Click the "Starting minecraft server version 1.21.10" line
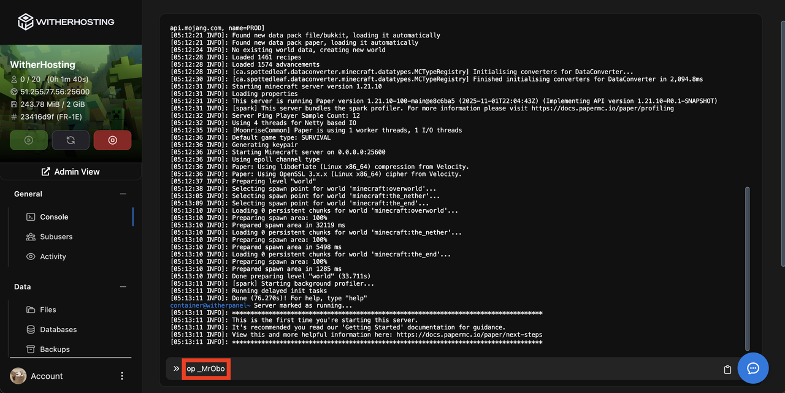 pos(276,86)
